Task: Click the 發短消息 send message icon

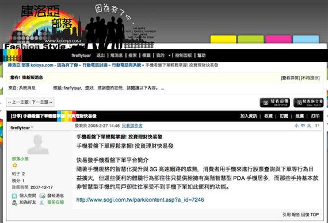Action: click(x=42, y=196)
